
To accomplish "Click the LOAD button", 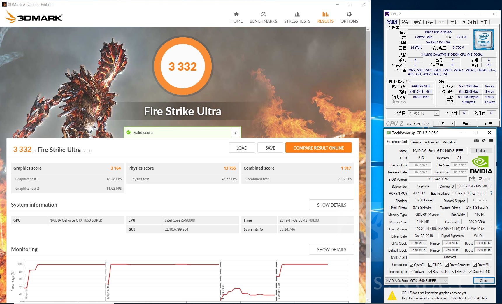I will (x=242, y=148).
